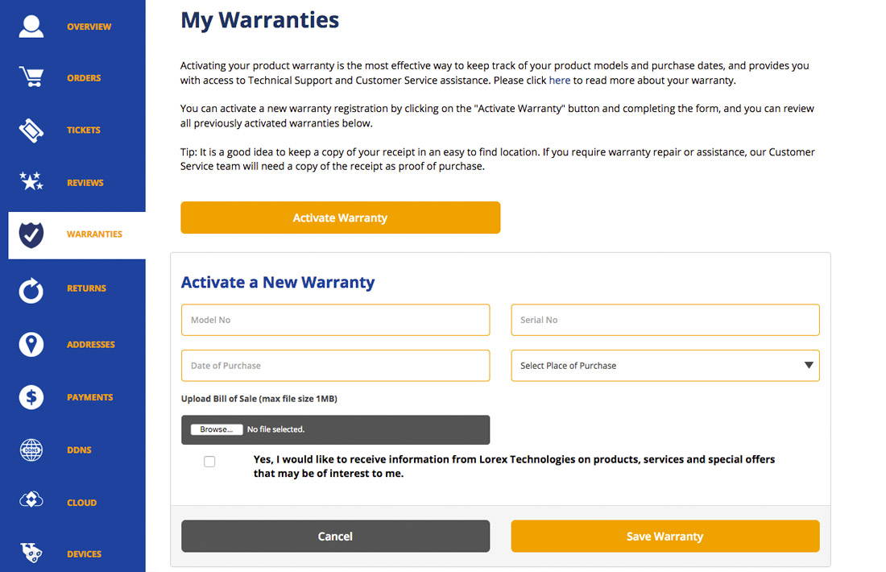Viewport: 886px width, 572px height.
Task: Open the Warranties sidebar menu item
Action: (77, 235)
